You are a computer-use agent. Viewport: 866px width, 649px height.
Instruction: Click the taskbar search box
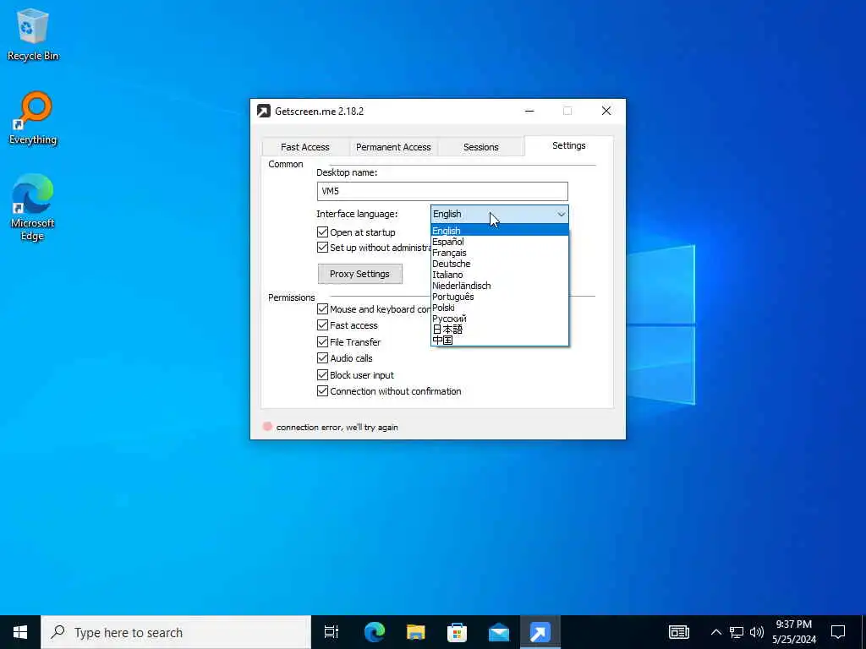pos(176,632)
